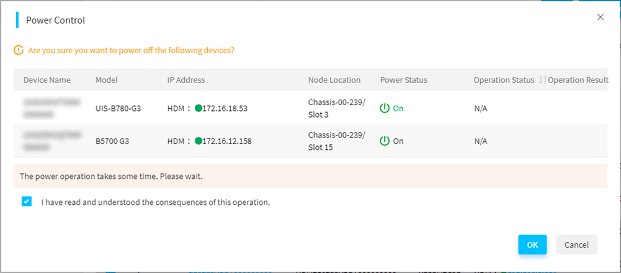Click the power icon for Slot 15 device
Viewport: 621px width, 273px height.
click(385, 141)
